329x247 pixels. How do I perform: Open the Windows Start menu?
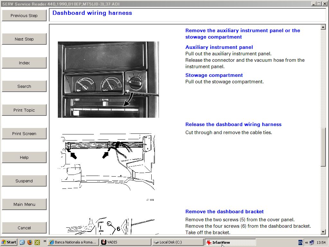(9, 242)
